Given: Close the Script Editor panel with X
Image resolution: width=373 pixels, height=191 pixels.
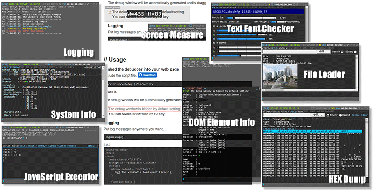Looking at the screenshot, I should 97,146.
